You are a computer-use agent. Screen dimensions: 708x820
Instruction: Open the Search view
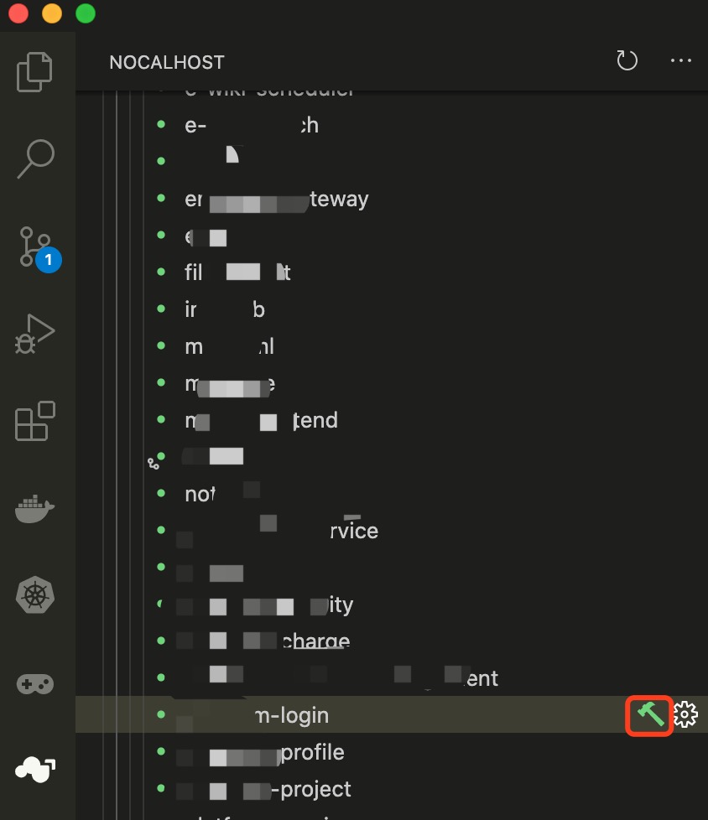point(36,158)
